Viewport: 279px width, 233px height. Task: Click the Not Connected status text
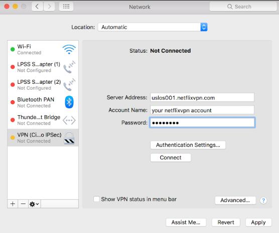click(171, 51)
